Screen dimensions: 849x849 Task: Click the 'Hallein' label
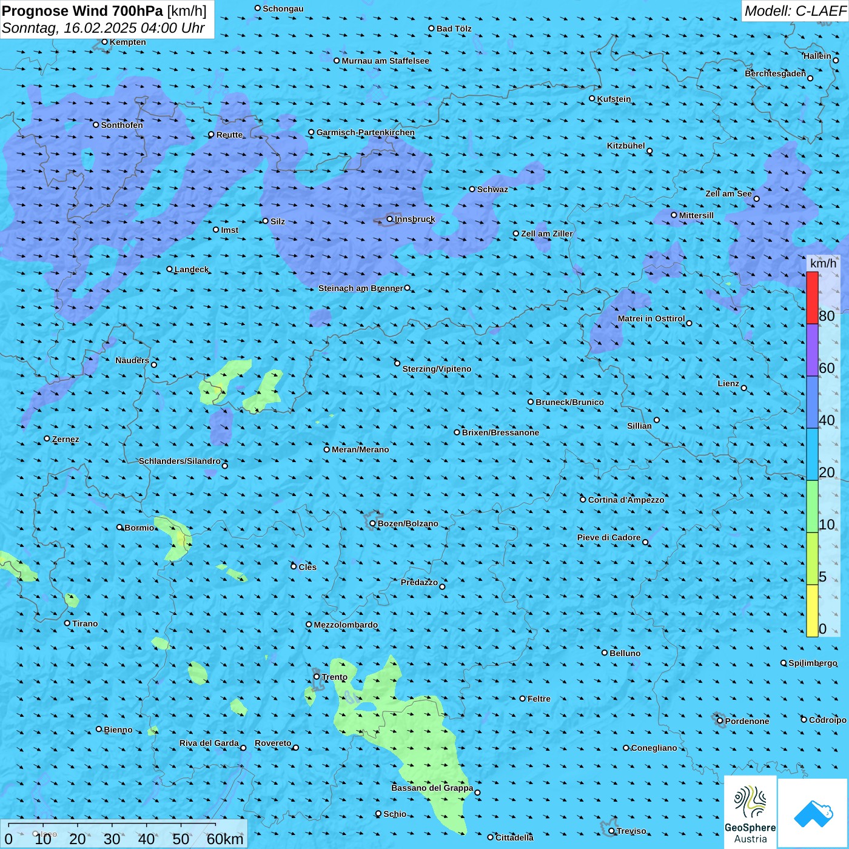(817, 56)
